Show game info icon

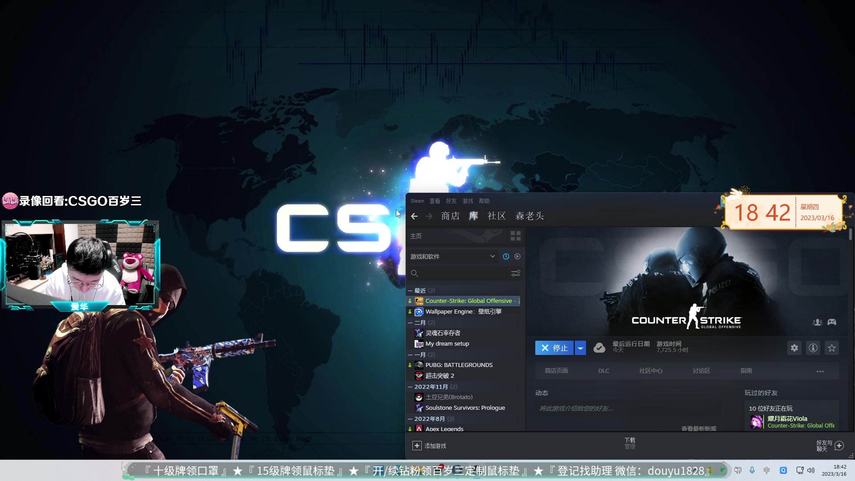click(813, 348)
